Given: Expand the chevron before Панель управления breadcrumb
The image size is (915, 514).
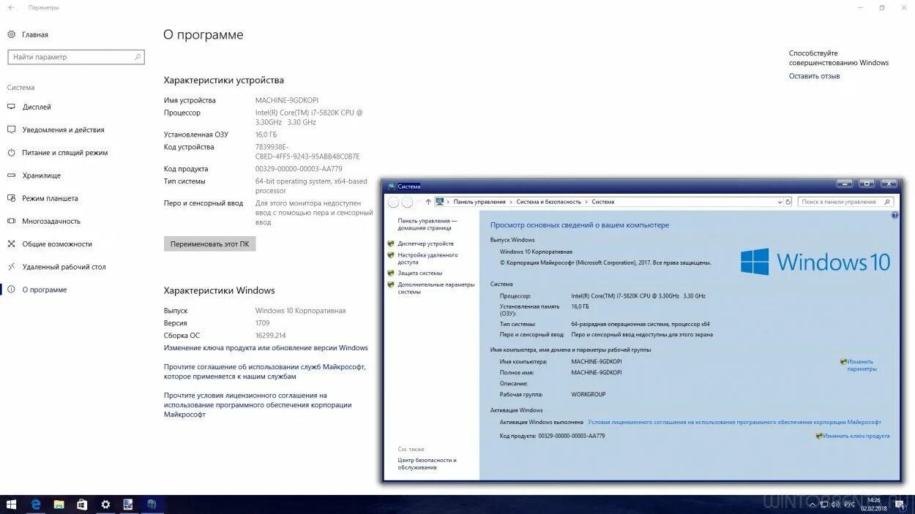Looking at the screenshot, I should coord(449,202).
